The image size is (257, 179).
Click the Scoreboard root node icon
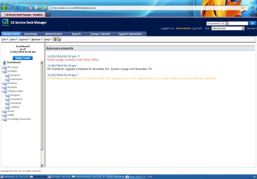(4, 62)
